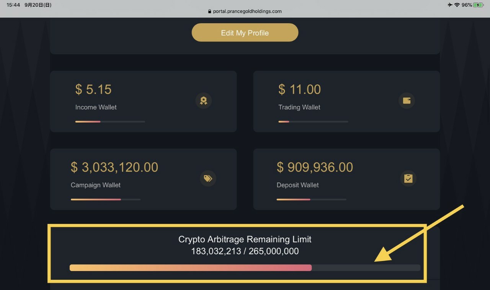Click the Deposit Wallet progress bar
The height and width of the screenshot is (290, 490).
tap(312, 199)
